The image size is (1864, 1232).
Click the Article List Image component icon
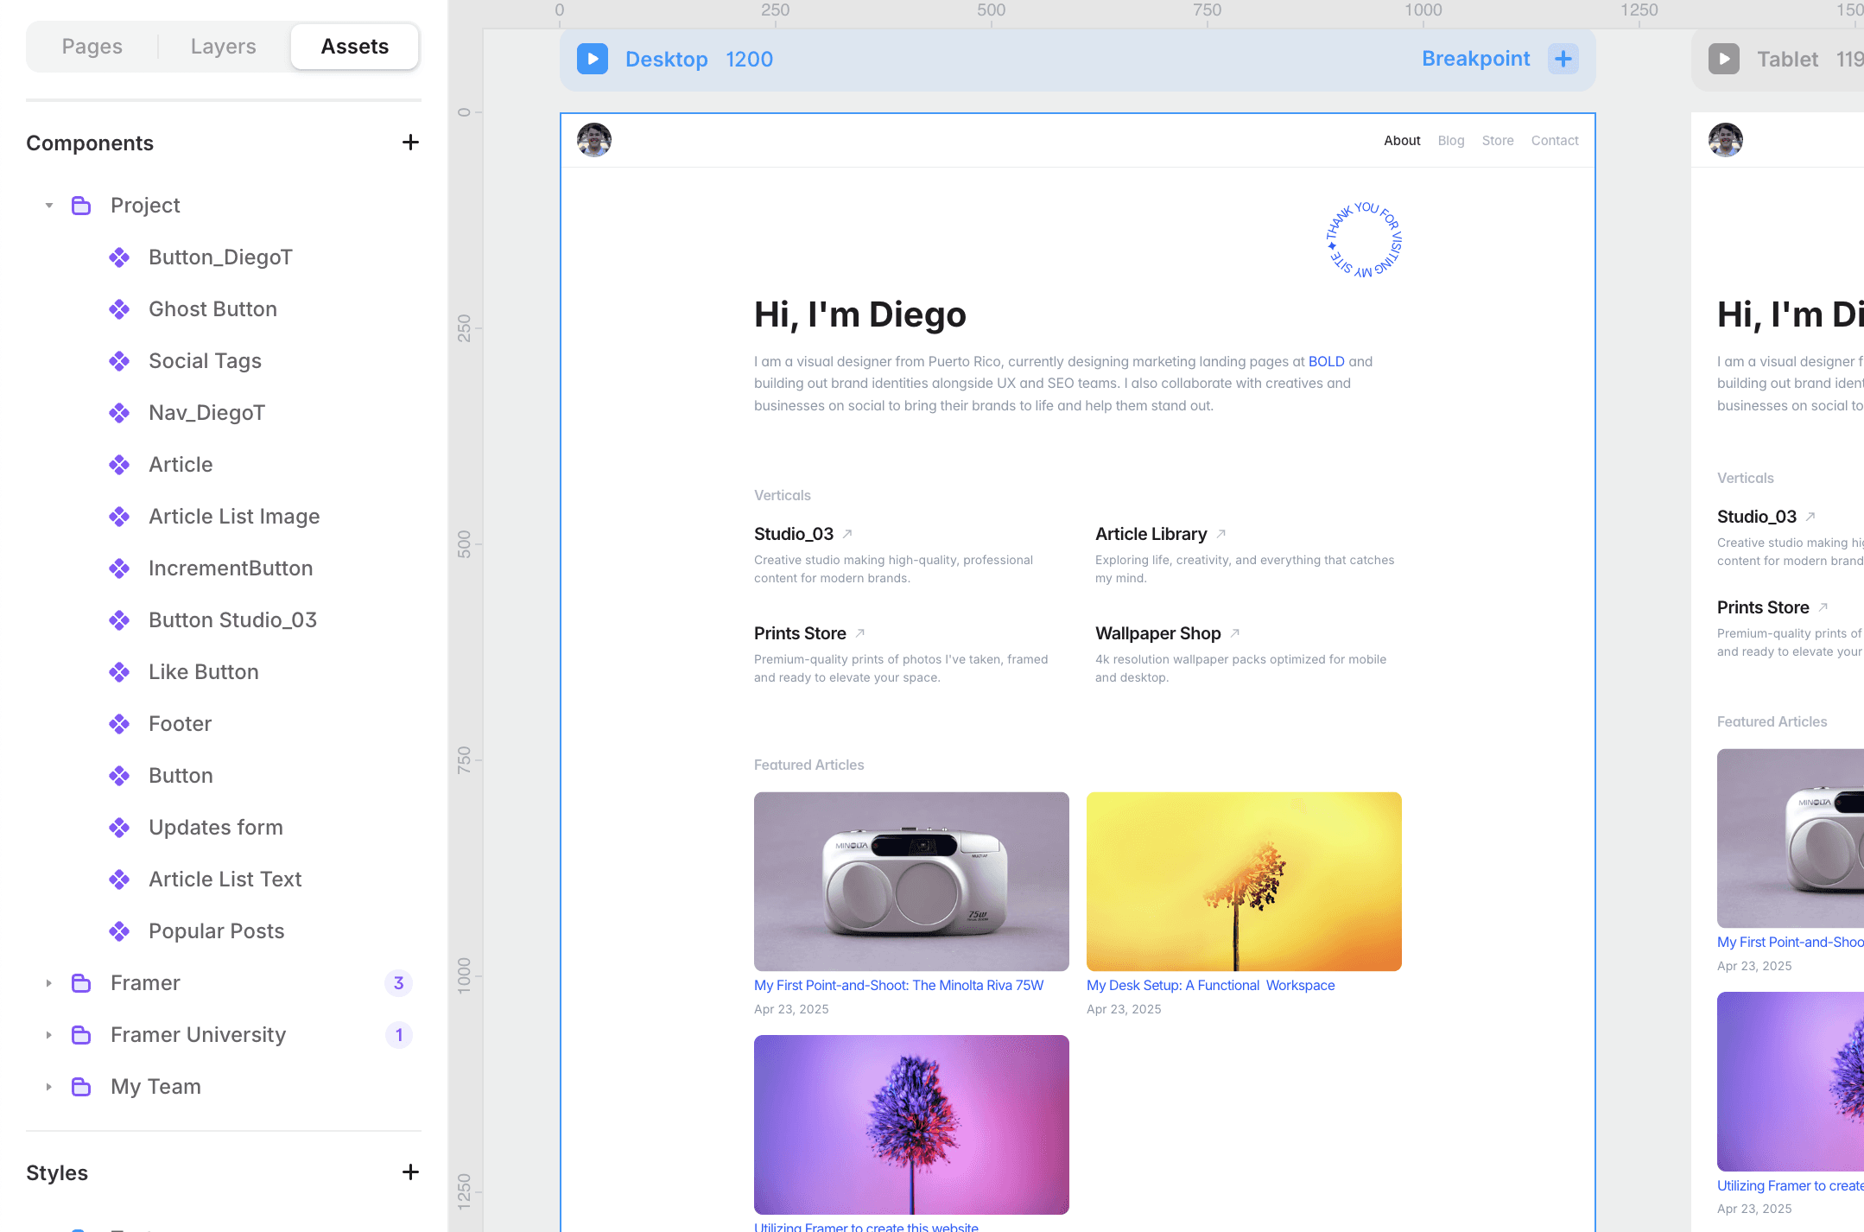119,517
